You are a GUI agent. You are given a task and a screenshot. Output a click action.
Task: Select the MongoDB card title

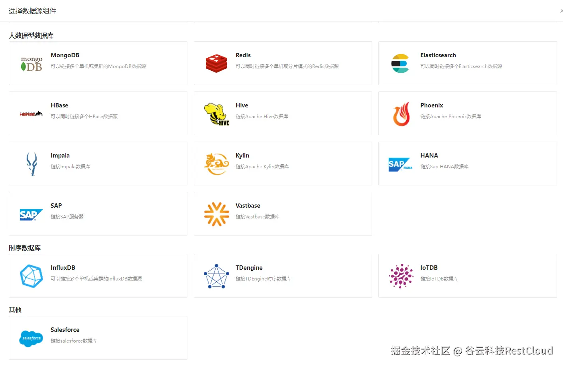coord(65,55)
